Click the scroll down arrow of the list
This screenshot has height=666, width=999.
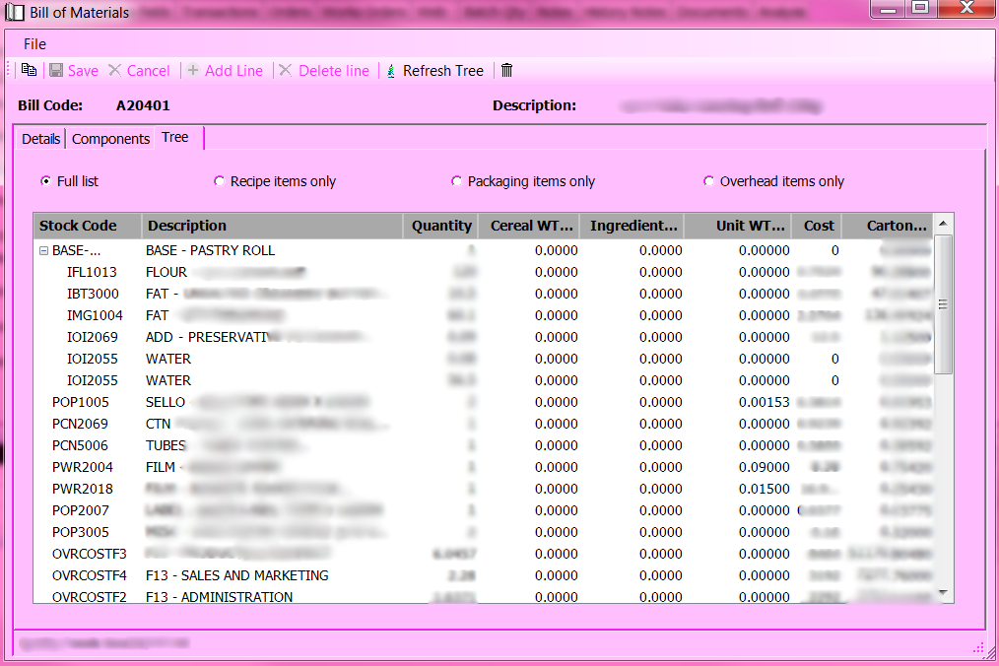point(943,593)
